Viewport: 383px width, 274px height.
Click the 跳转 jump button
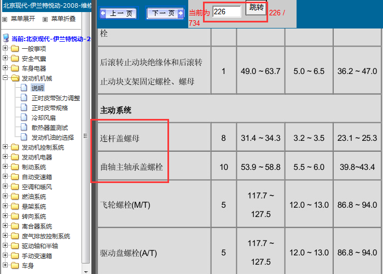click(256, 8)
